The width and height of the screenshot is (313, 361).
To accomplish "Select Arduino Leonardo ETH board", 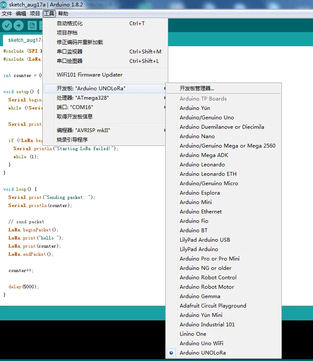I will (223, 174).
